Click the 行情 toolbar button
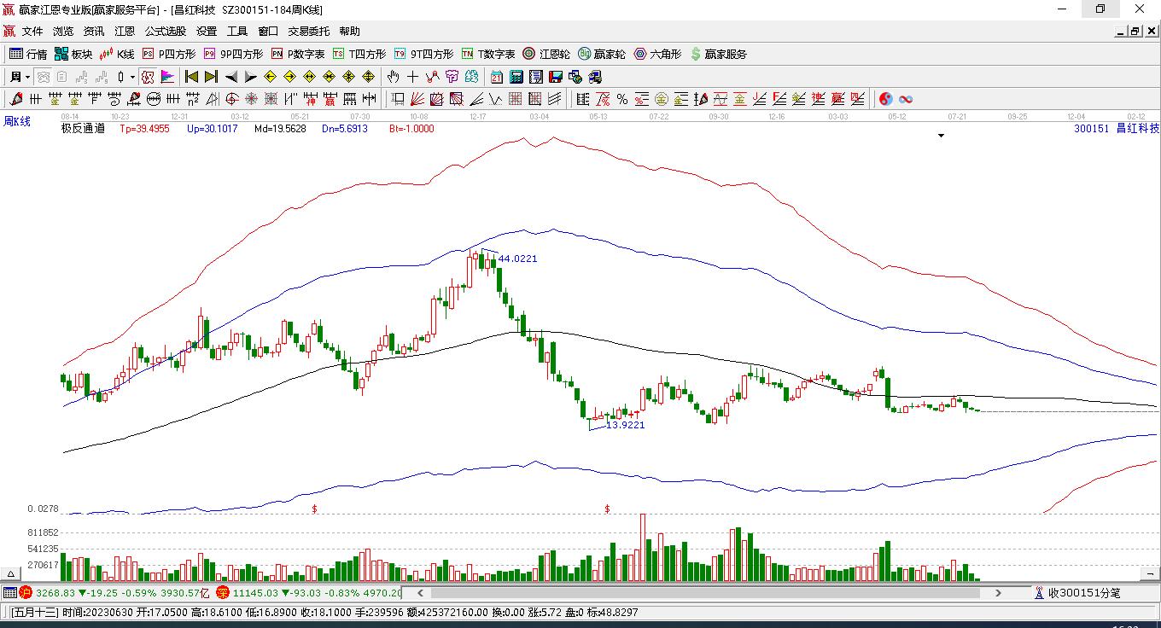Screen dimensions: 1161x628 28,54
